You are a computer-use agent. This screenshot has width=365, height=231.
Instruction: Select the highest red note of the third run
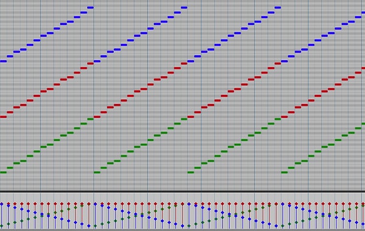(x=277, y=63)
